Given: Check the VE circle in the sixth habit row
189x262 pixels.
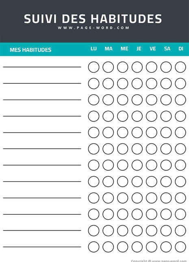Looking at the screenshot, I should pyautogui.click(x=152, y=149).
